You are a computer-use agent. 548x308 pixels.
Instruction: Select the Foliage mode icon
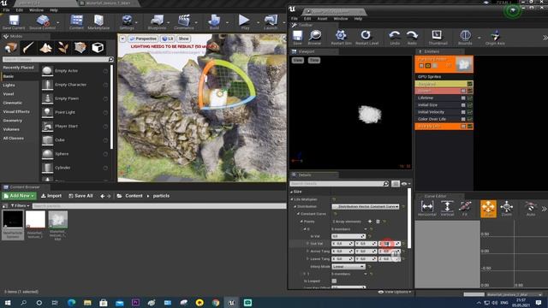[63, 48]
